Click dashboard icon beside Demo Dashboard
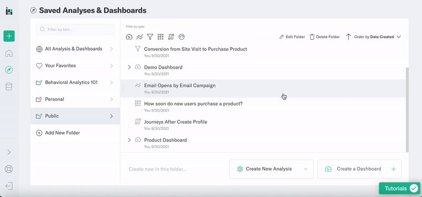This screenshot has width=422, height=197. tap(138, 67)
